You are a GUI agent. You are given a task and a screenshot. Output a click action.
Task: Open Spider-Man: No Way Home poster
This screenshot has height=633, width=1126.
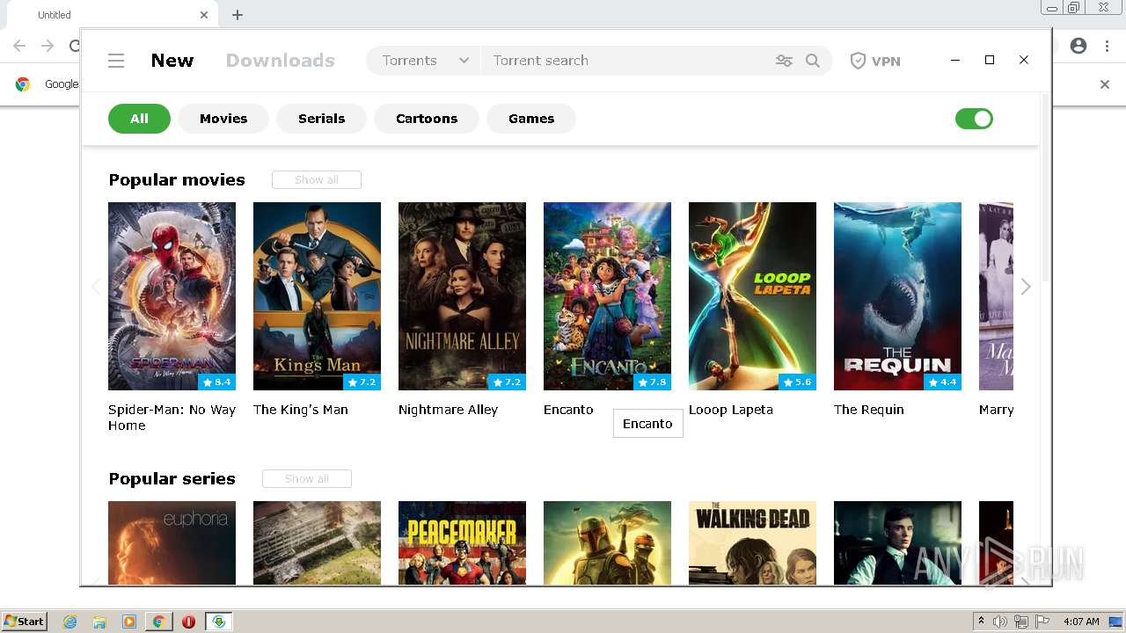[172, 296]
